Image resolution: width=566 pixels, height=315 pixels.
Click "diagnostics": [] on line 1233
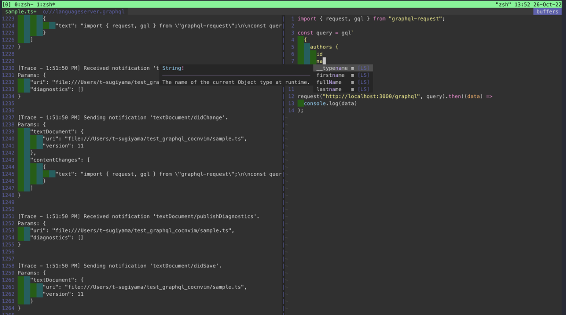tap(57, 89)
